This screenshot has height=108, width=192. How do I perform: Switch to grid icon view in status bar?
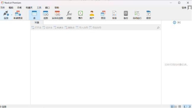pos(172,107)
